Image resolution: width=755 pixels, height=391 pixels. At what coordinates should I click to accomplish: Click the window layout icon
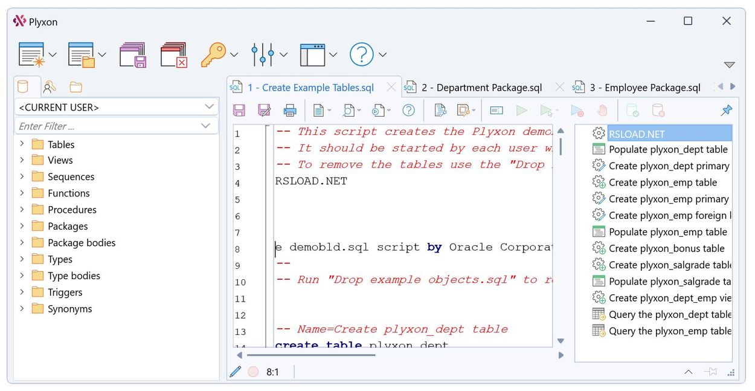point(312,54)
